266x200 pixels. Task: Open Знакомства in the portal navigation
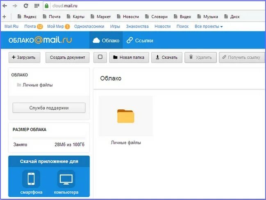(137, 27)
